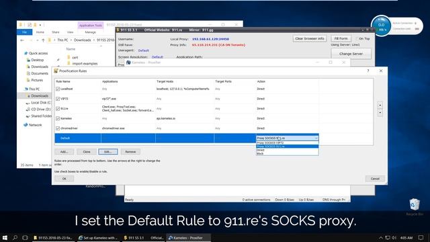Open the Windows Start menu

(x=5, y=237)
